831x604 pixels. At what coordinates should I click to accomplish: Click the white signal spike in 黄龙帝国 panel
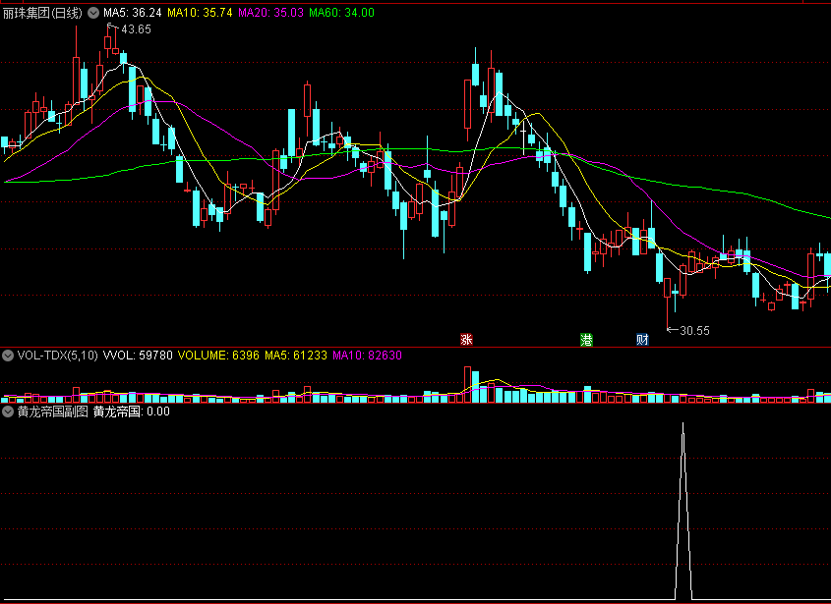pos(683,511)
